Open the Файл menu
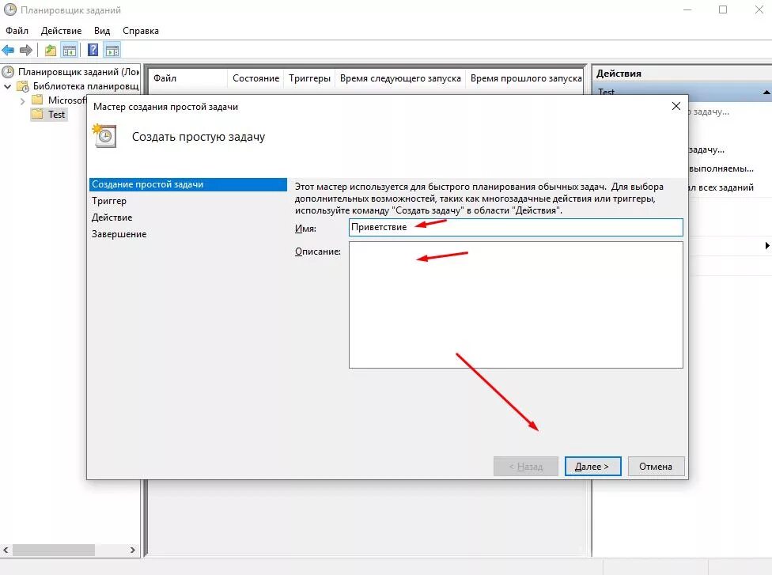 pyautogui.click(x=17, y=31)
